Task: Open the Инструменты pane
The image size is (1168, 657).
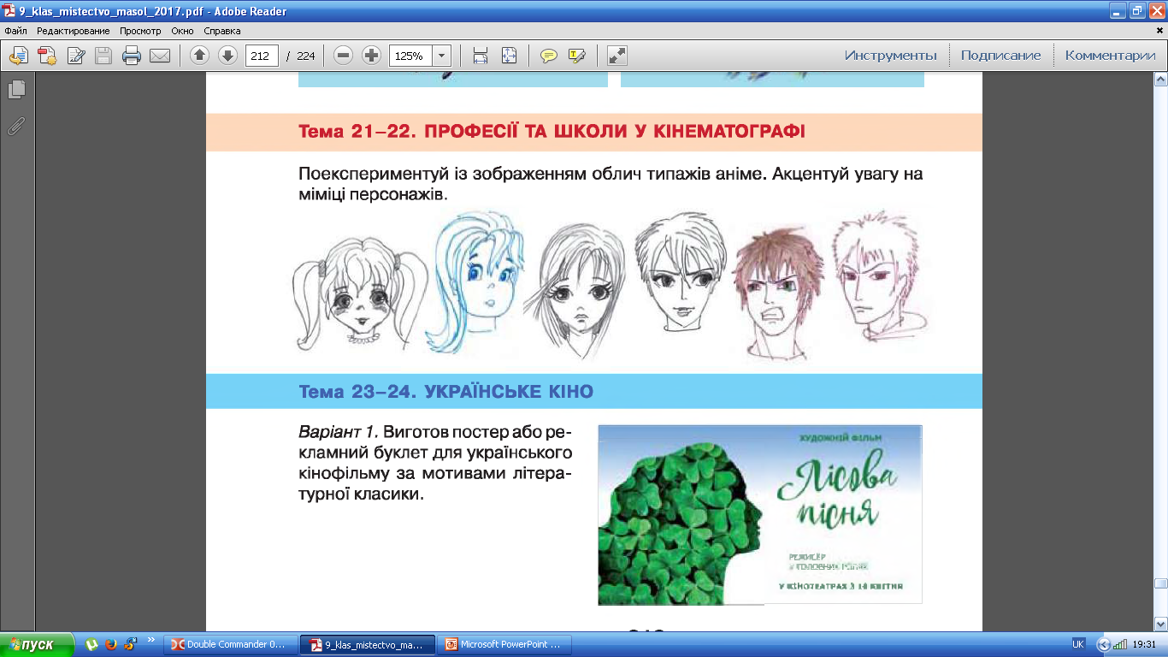Action: tap(890, 56)
